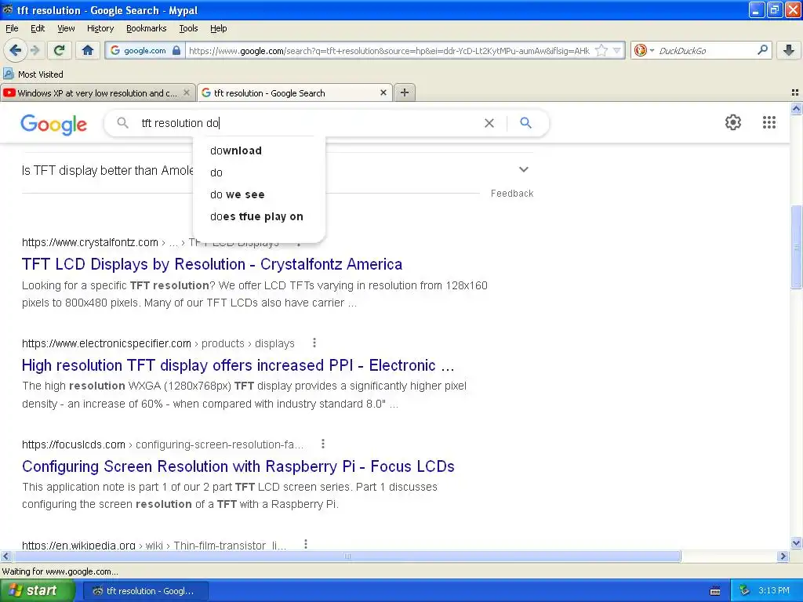This screenshot has width=803, height=602.
Task: Click the Feedback link
Action: pos(512,194)
